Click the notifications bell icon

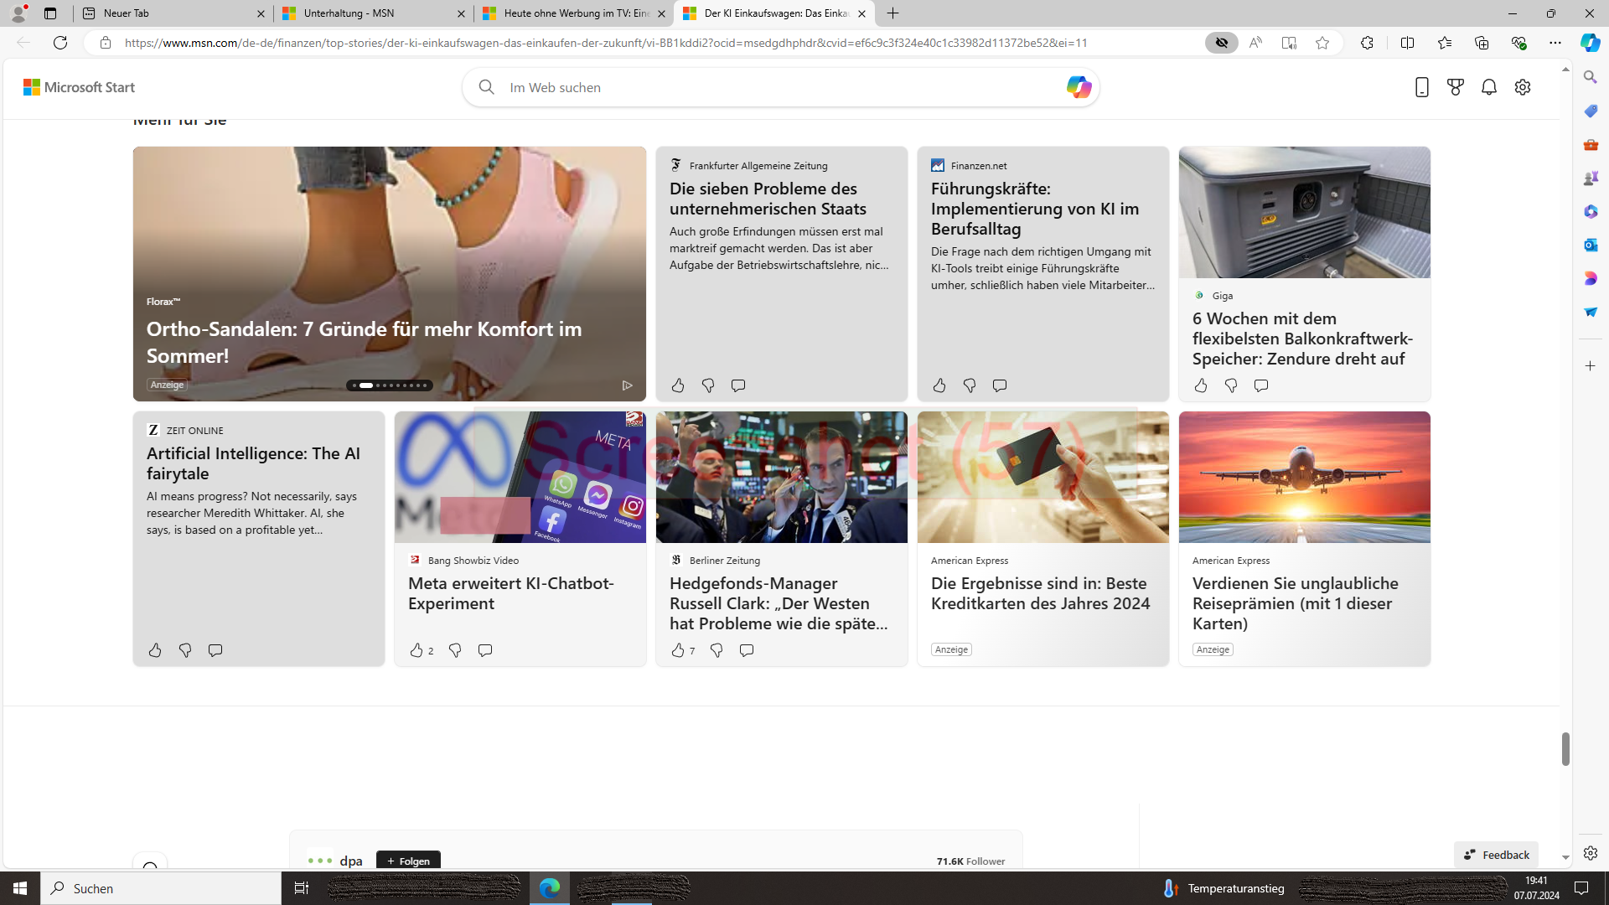coord(1488,87)
